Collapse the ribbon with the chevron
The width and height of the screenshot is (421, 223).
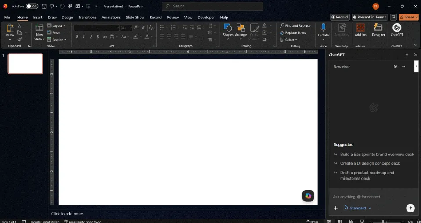coord(416,45)
